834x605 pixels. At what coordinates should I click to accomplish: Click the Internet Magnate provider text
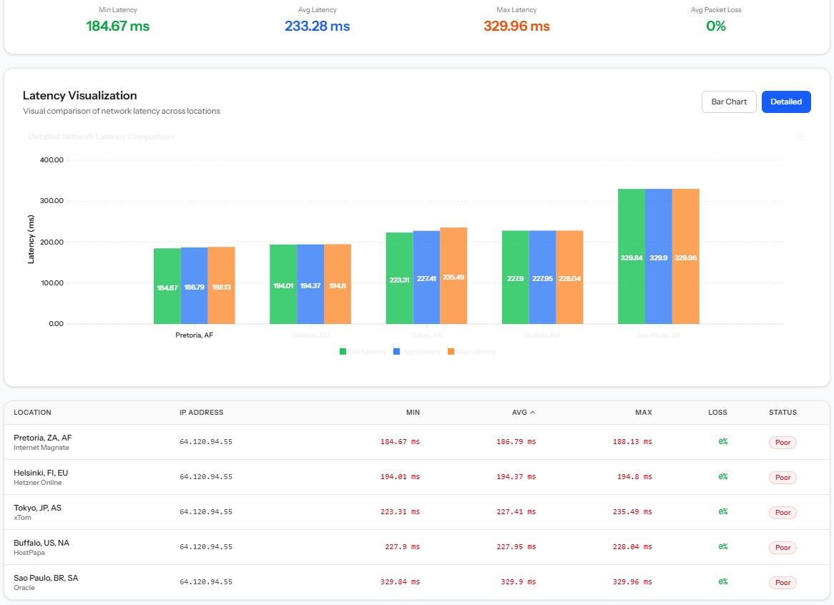click(x=41, y=448)
